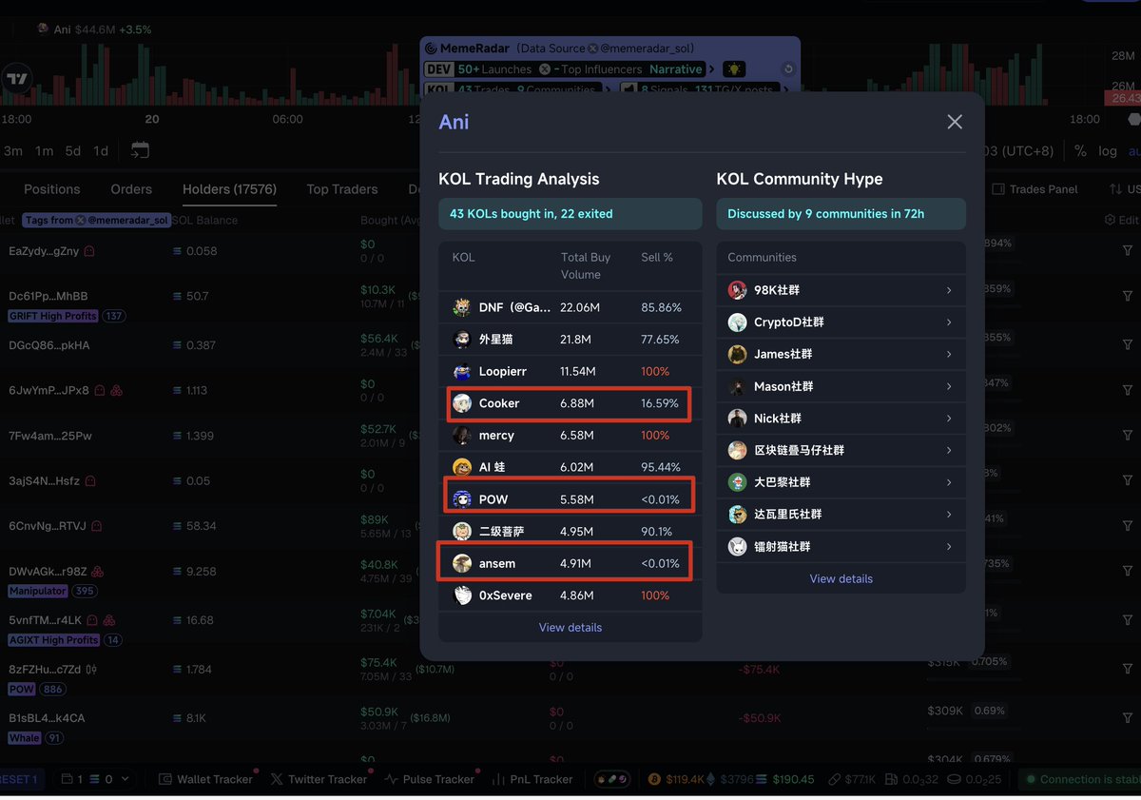Open the chart date range calendar icon
Image resolution: width=1141 pixels, height=800 pixels.
pyautogui.click(x=140, y=150)
